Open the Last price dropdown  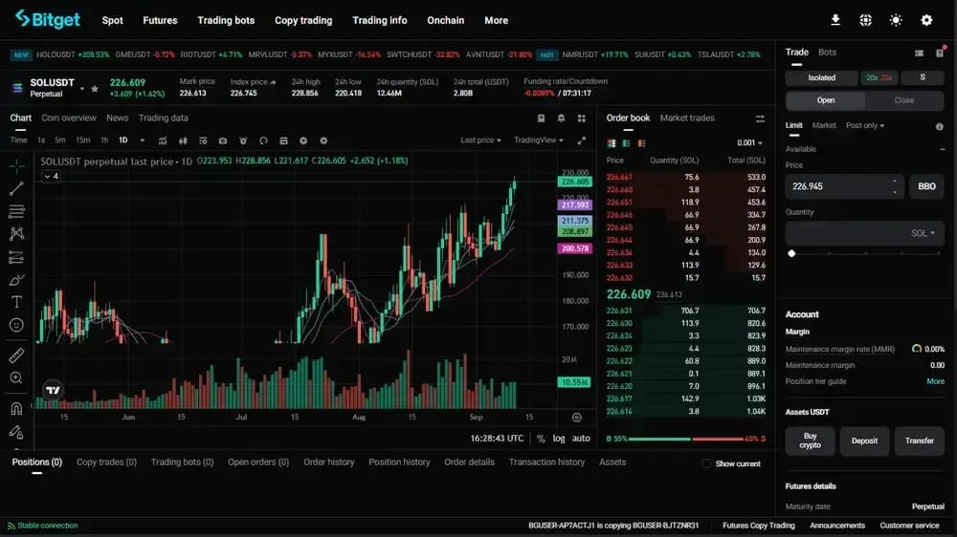(480, 140)
